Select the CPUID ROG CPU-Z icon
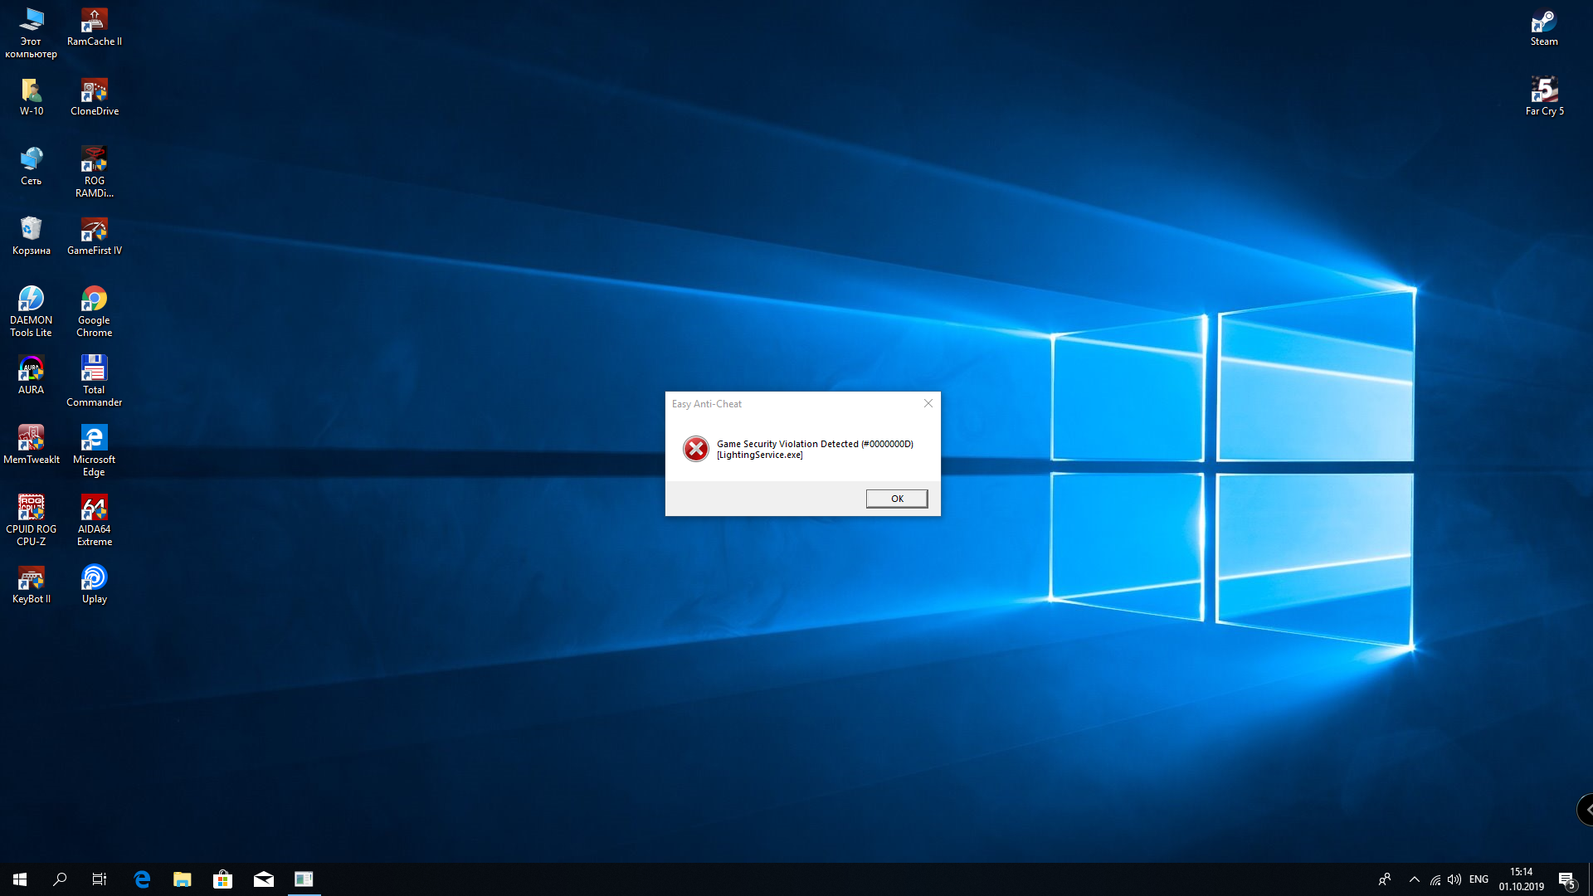Viewport: 1593px width, 896px height. (31, 519)
